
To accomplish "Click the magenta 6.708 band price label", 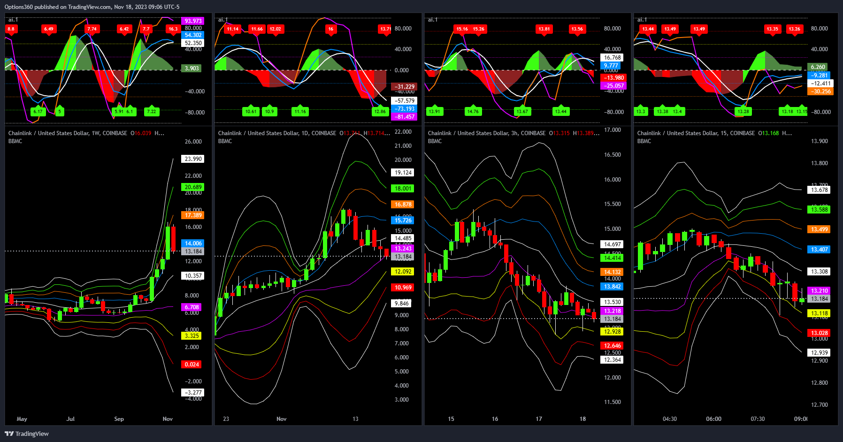I will click(x=192, y=307).
